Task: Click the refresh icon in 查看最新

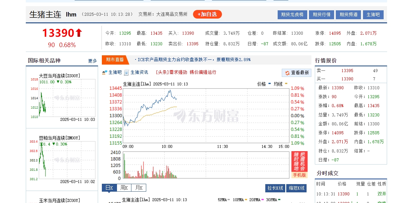Action: (x=287, y=73)
